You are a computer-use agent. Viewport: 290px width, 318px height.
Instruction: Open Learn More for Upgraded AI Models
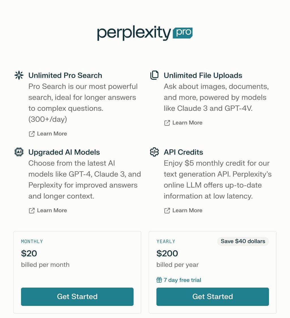(52, 210)
